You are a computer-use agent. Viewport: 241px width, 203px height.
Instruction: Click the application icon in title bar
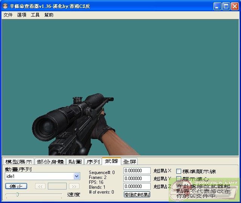pyautogui.click(x=5, y=6)
